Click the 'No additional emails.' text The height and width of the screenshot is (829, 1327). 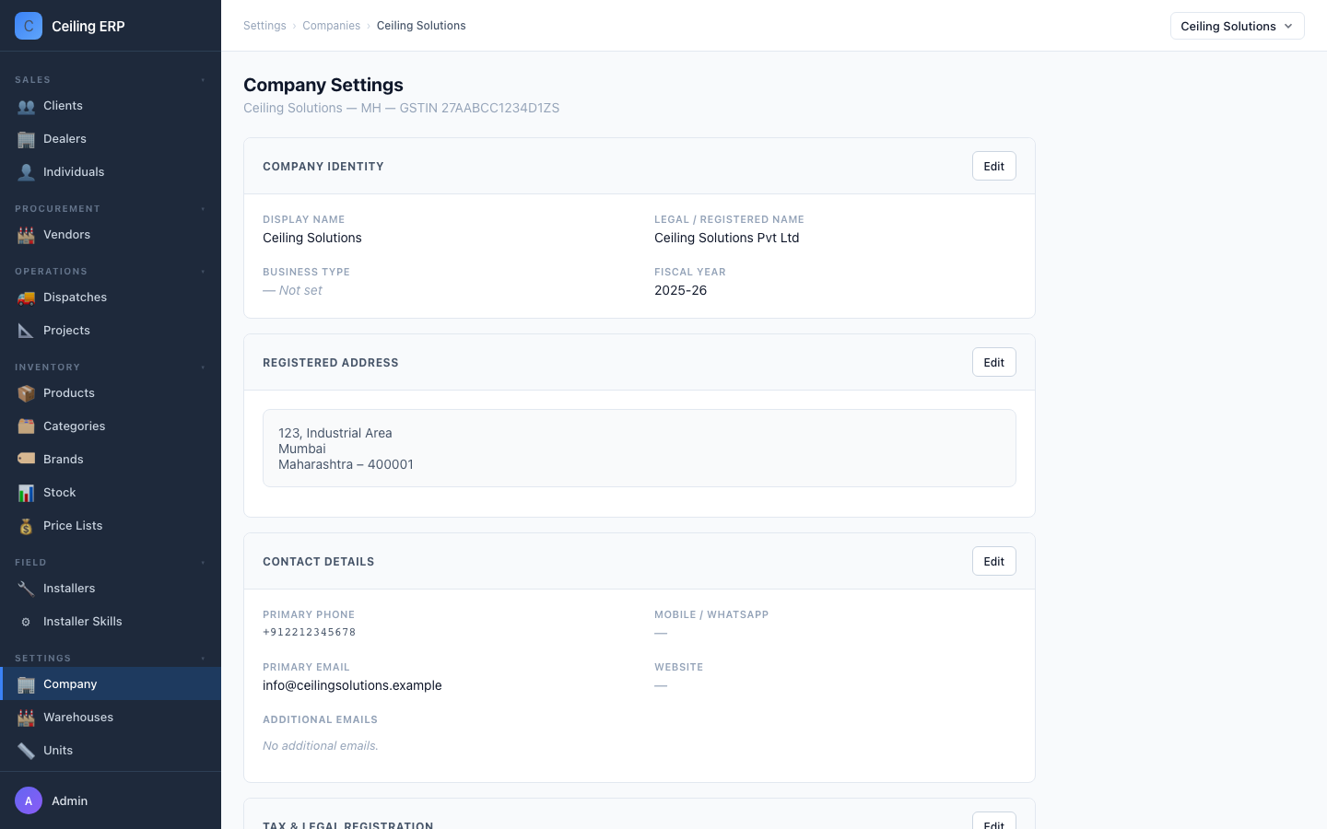coord(321,746)
